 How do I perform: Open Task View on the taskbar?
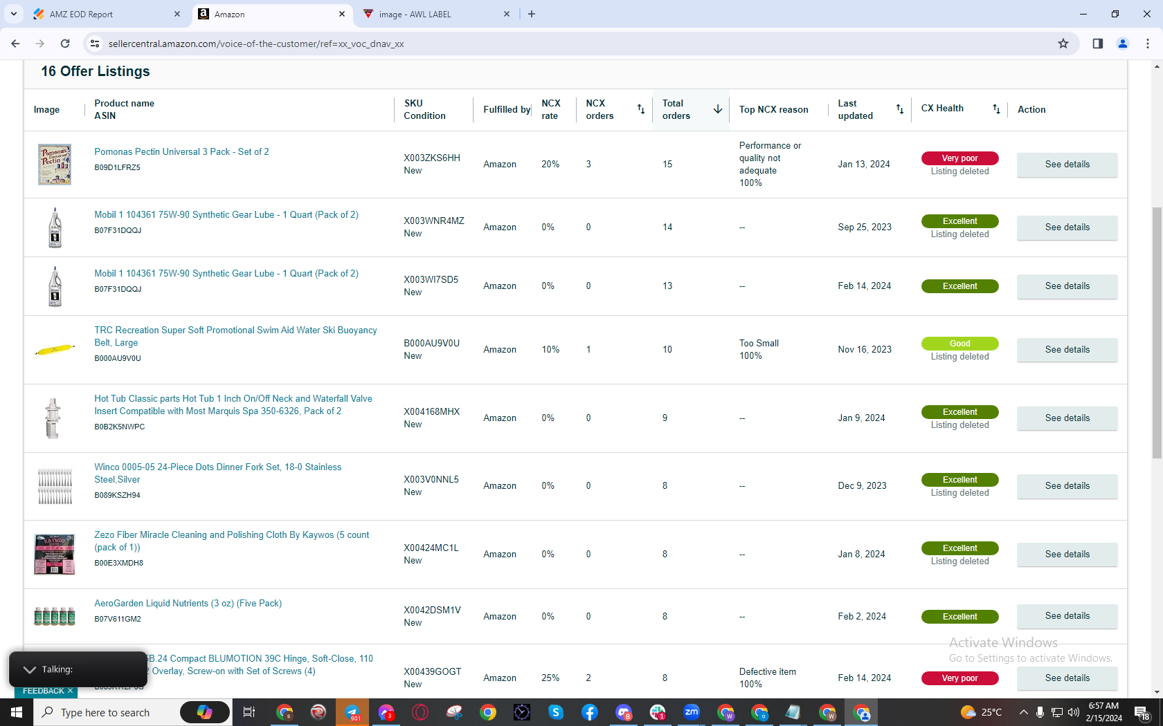249,712
